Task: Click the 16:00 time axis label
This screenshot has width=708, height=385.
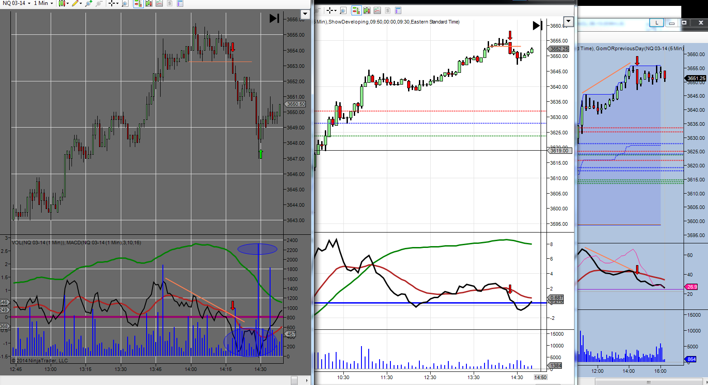Action: click(x=660, y=371)
